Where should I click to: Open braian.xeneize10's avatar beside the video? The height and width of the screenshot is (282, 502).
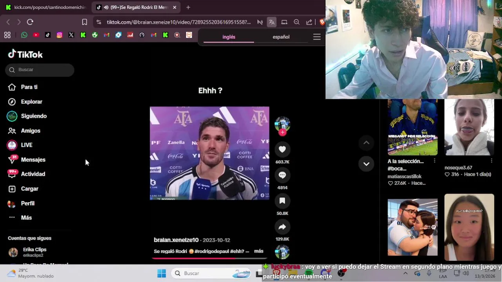coord(282,124)
